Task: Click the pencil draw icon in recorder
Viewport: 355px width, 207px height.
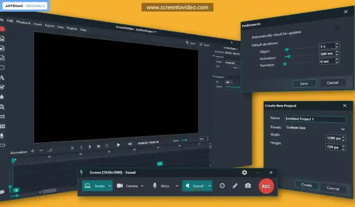Action: pyautogui.click(x=235, y=186)
